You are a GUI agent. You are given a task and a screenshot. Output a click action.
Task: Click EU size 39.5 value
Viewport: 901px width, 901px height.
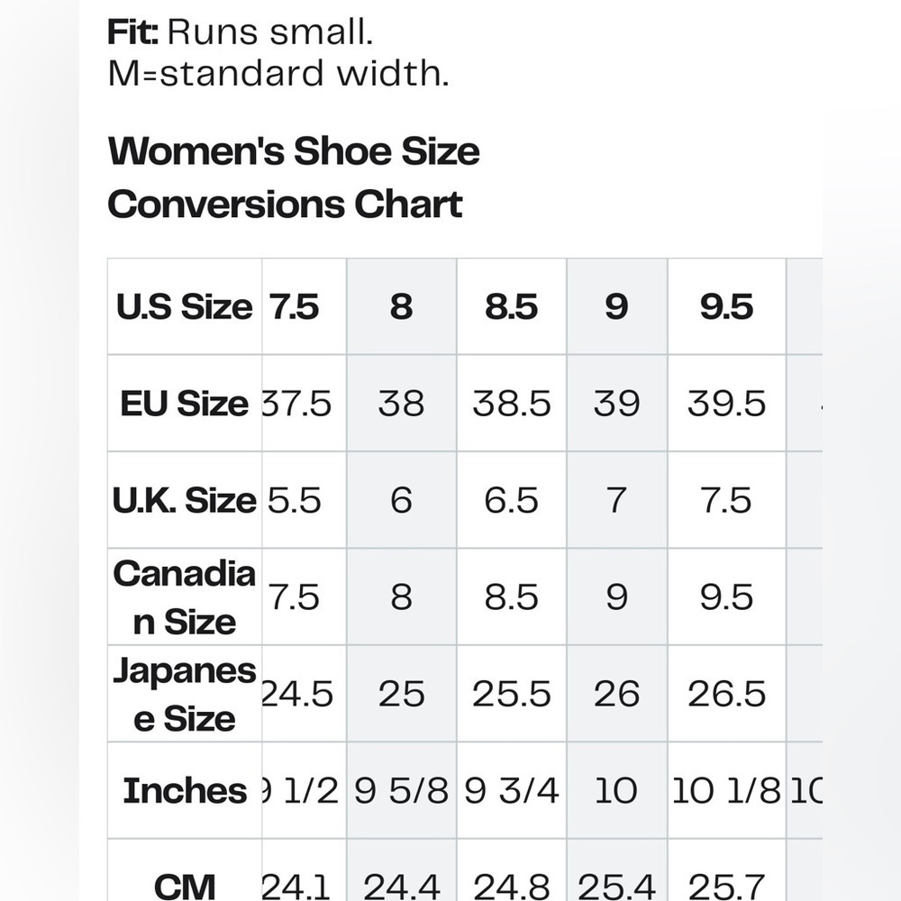click(726, 404)
